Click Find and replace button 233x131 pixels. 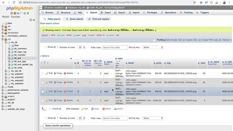pyautogui.click(x=99, y=19)
